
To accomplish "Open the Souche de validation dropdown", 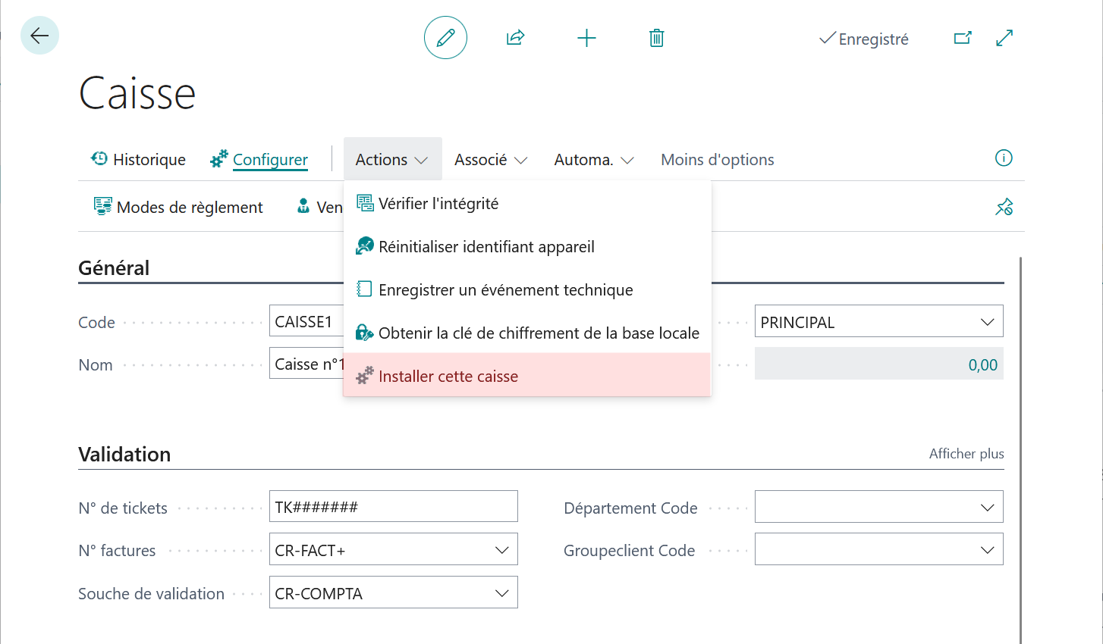I will [394, 593].
